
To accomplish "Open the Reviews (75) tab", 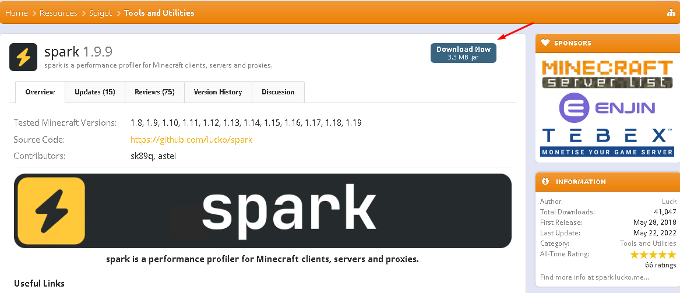I will click(154, 92).
